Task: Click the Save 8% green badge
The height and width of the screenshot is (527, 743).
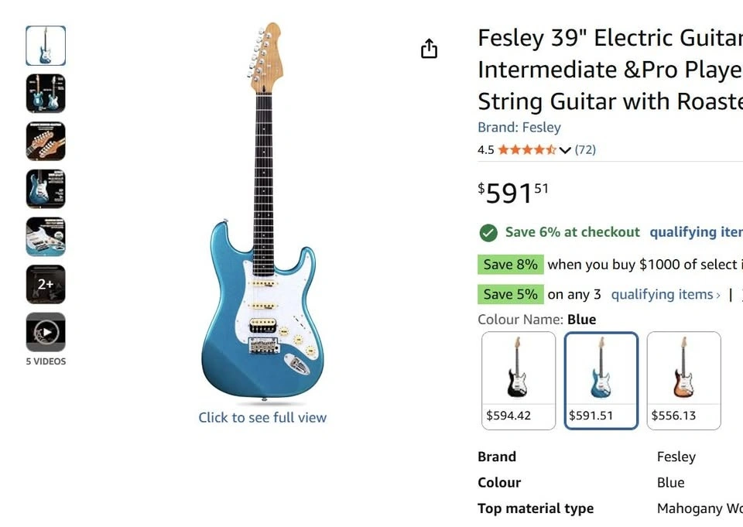Action: (x=510, y=265)
